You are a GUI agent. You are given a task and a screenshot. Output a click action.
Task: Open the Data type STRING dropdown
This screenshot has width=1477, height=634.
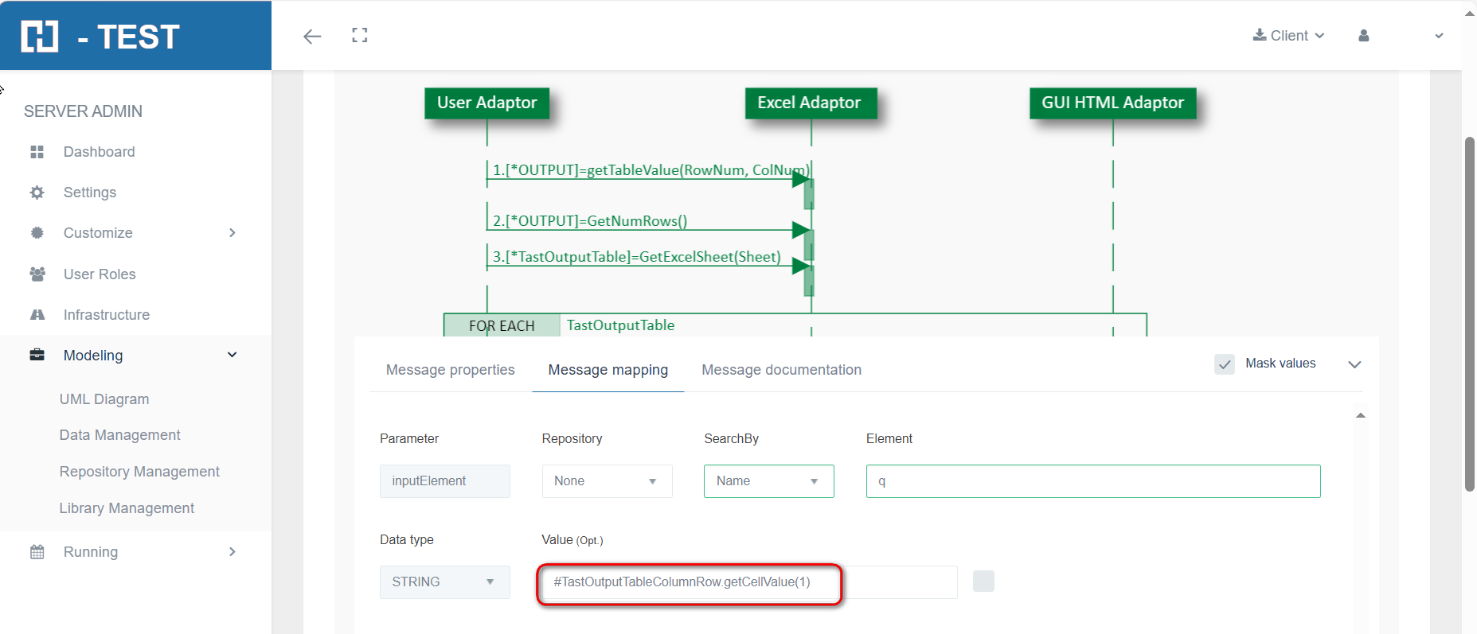444,582
